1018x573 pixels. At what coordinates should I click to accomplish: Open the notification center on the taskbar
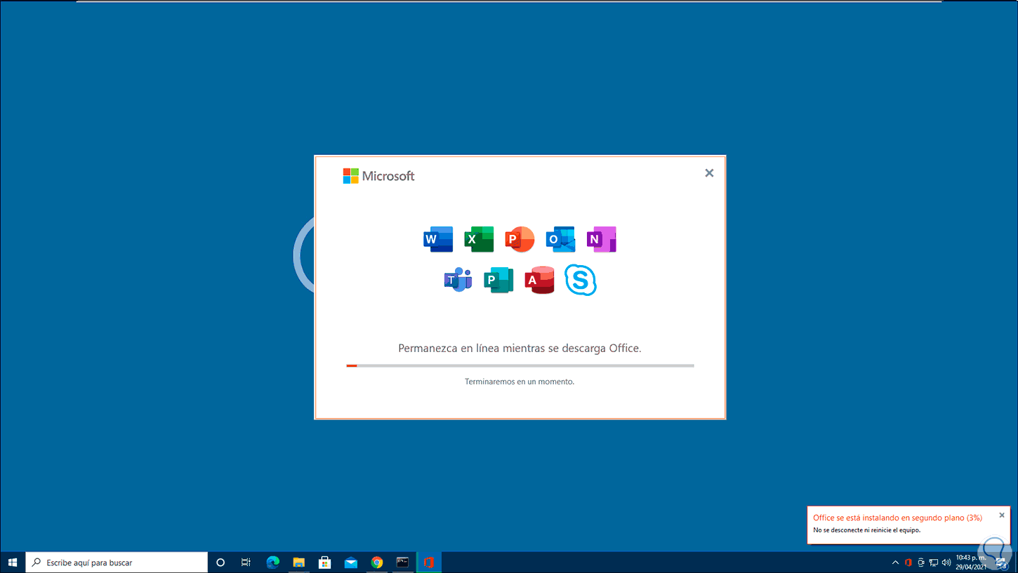(1001, 562)
